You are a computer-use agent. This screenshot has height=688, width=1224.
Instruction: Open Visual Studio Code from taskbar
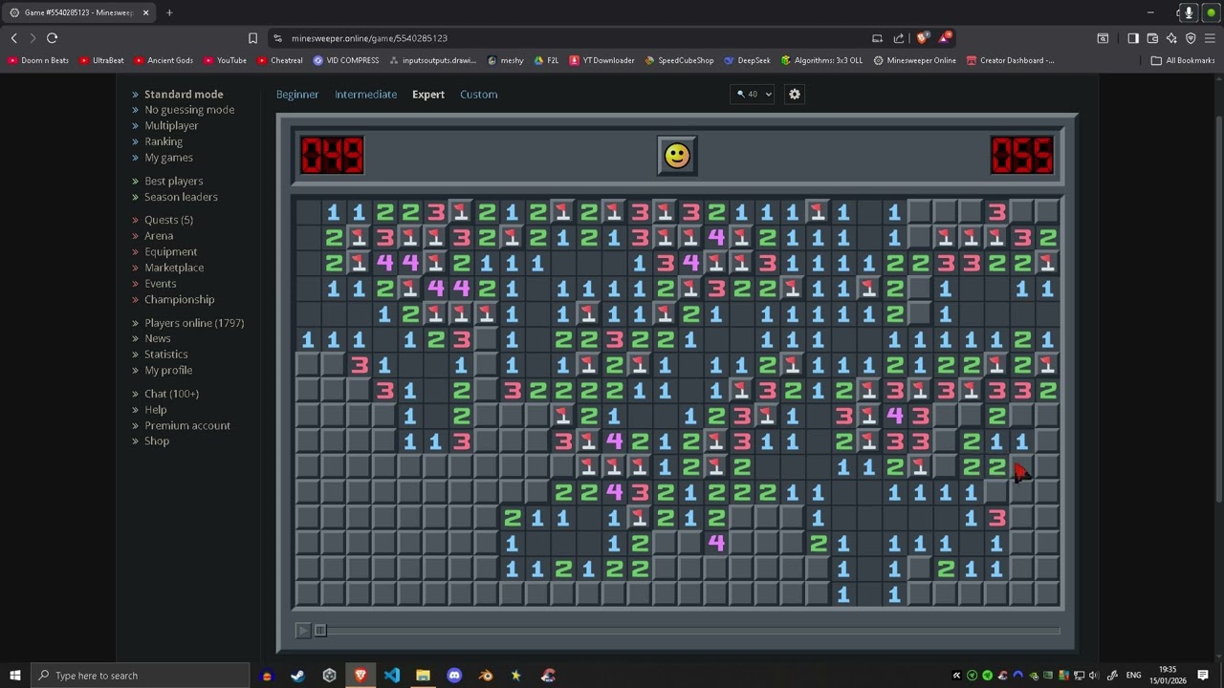point(392,676)
